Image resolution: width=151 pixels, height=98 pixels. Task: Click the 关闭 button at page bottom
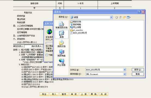point(104,94)
